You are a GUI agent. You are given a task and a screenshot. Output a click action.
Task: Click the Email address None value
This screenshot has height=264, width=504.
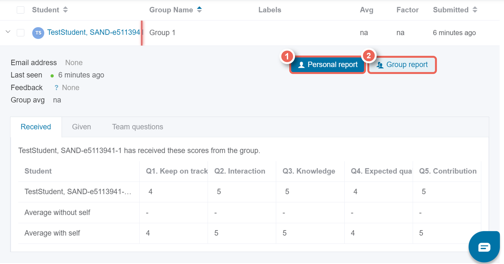pyautogui.click(x=74, y=63)
